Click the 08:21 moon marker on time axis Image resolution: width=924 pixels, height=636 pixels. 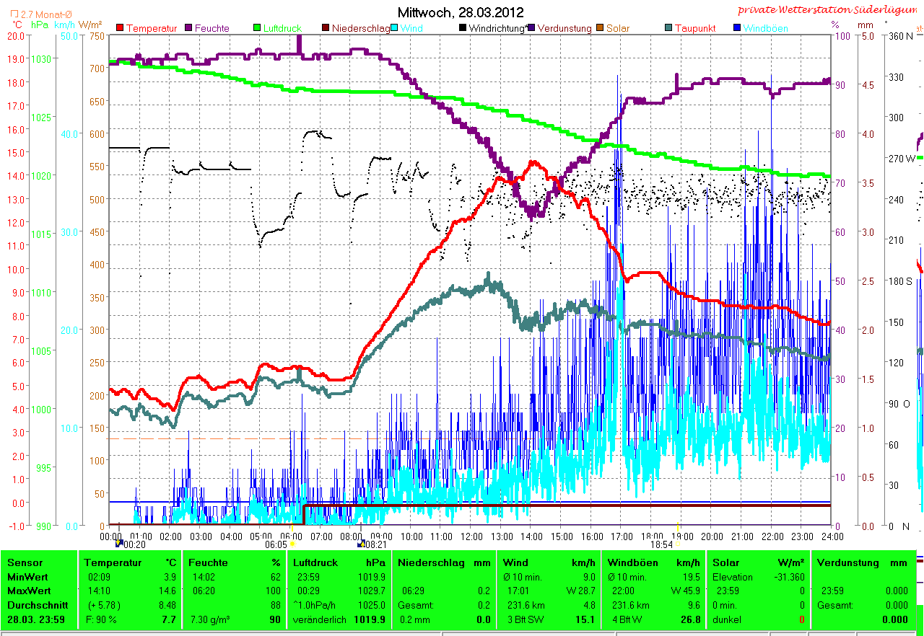tap(361, 543)
